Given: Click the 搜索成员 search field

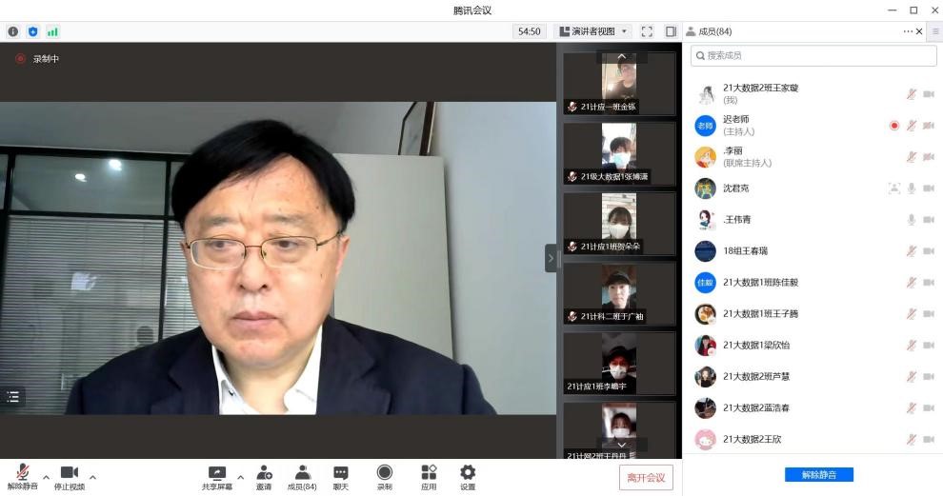Looking at the screenshot, I should [x=814, y=56].
